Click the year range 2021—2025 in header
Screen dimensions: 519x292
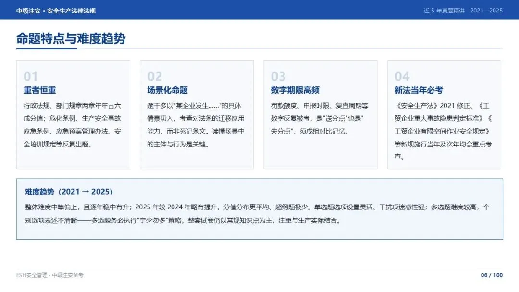click(x=486, y=11)
